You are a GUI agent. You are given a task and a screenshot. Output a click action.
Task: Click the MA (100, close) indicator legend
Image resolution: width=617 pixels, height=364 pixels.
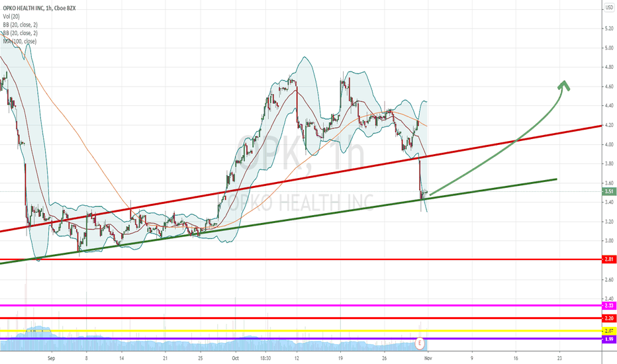20,41
